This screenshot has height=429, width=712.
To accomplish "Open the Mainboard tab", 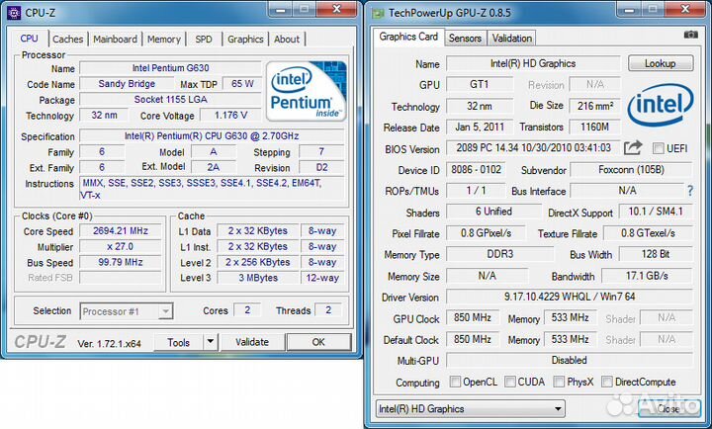I will click(x=115, y=40).
